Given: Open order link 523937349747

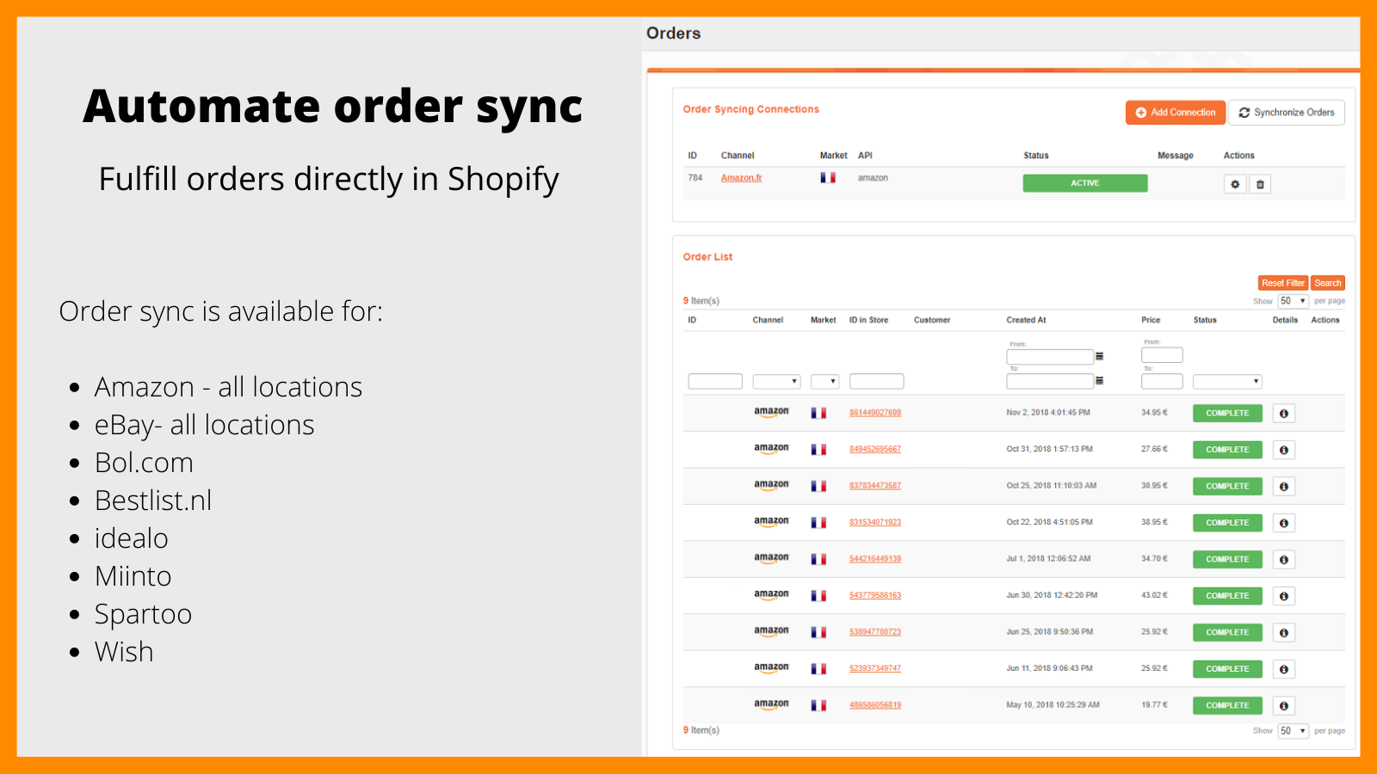Looking at the screenshot, I should [x=875, y=668].
